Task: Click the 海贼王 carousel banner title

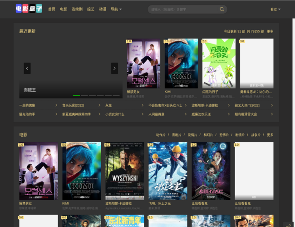Action: pyautogui.click(x=29, y=90)
